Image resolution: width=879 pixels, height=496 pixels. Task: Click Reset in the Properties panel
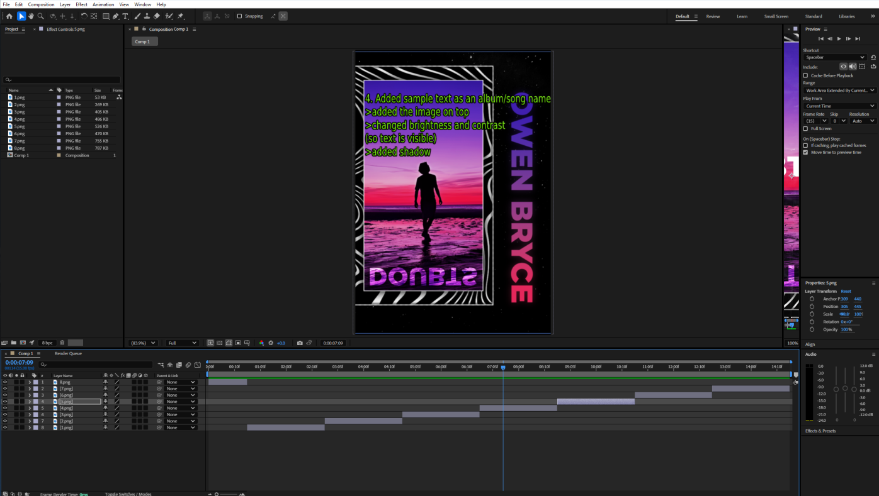click(x=846, y=290)
